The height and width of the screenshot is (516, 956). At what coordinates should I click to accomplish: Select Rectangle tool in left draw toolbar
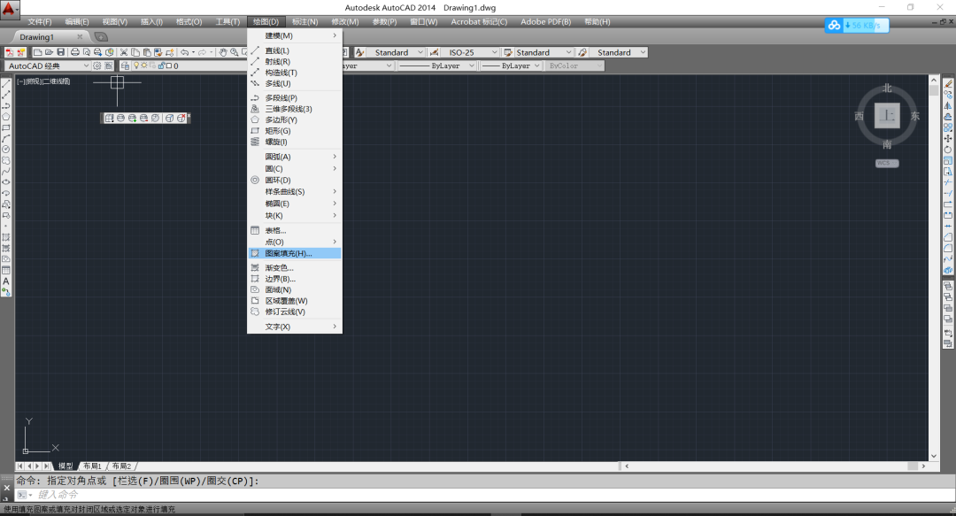point(6,127)
